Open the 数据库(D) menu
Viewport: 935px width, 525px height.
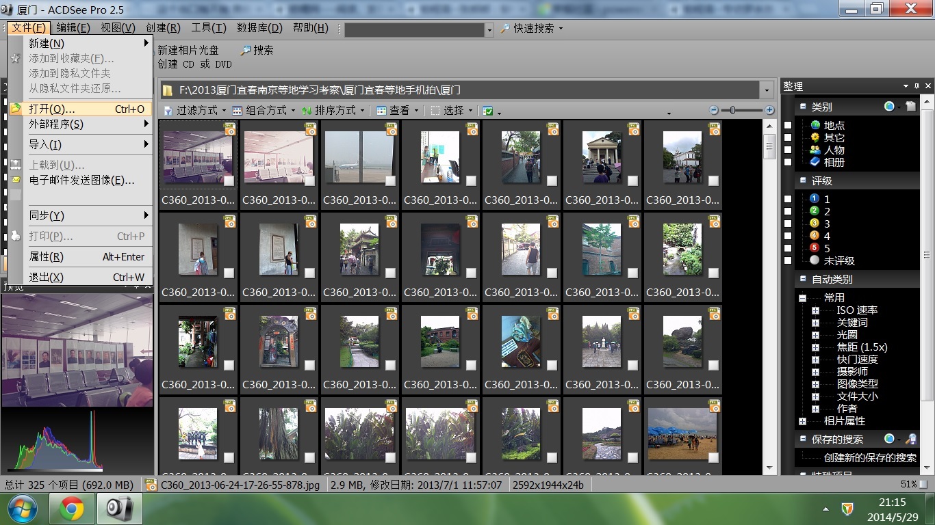[x=259, y=28]
